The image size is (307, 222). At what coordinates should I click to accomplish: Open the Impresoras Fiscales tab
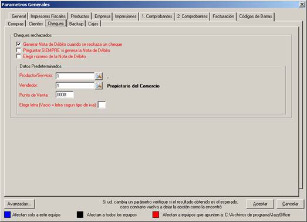tap(48, 16)
